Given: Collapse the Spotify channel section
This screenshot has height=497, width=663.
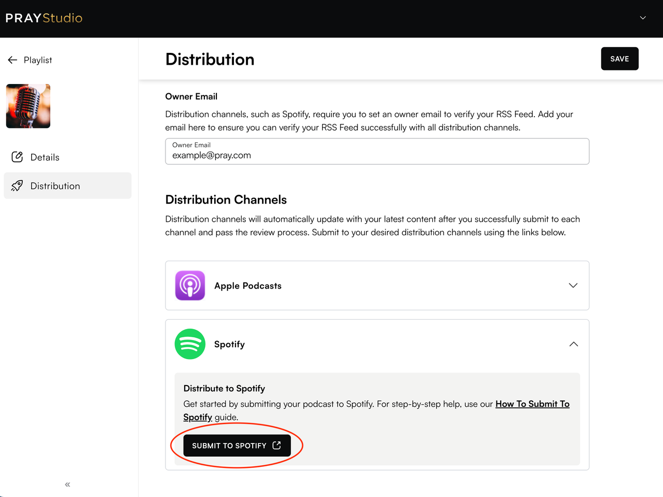Looking at the screenshot, I should tap(573, 344).
